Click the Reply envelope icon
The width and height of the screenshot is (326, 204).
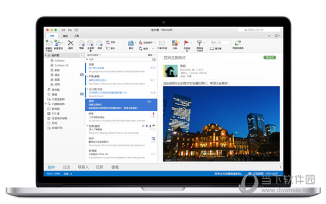(81, 43)
